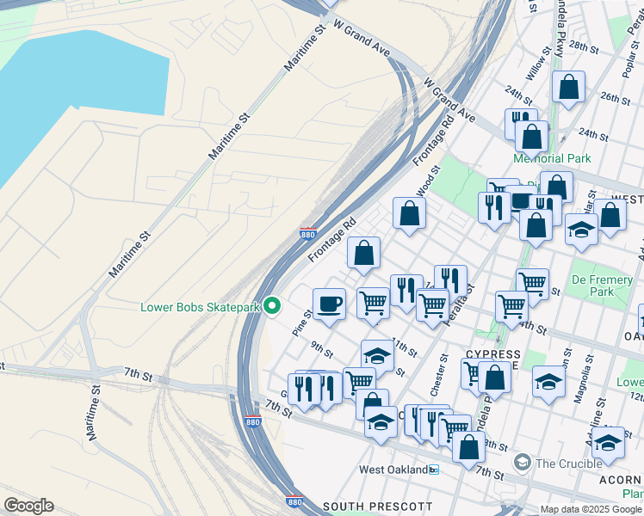Click the Memorial Park label
Viewport: 644px width, 516px height.
(x=552, y=158)
